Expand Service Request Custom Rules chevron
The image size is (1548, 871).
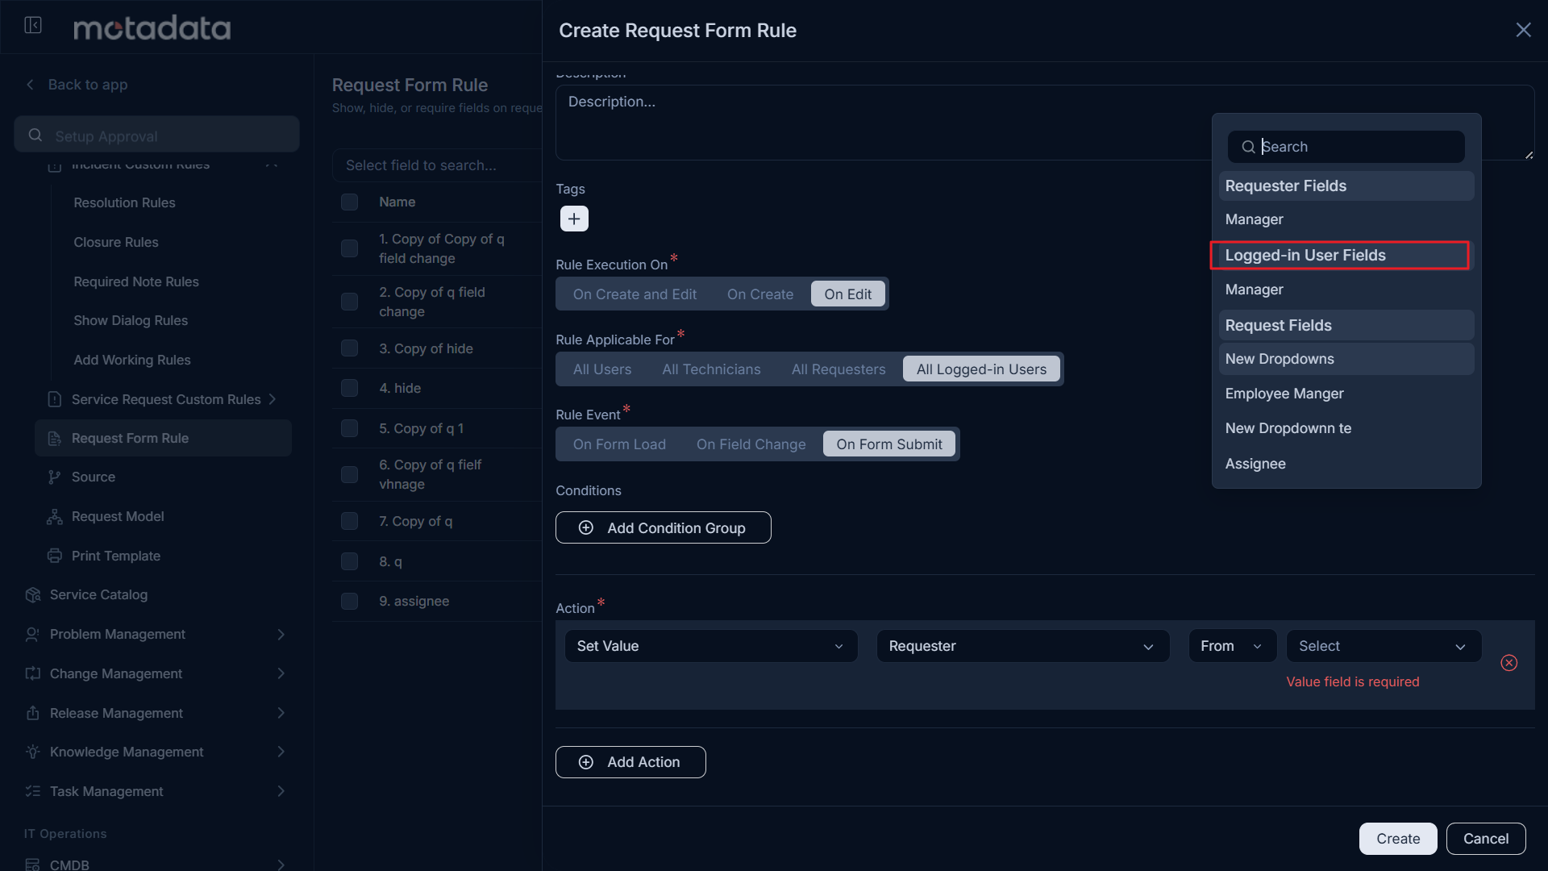tap(273, 399)
